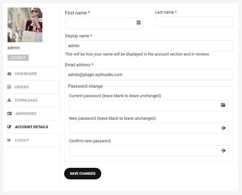
Task: Open the Addresses menu entry
Action: click(26, 114)
